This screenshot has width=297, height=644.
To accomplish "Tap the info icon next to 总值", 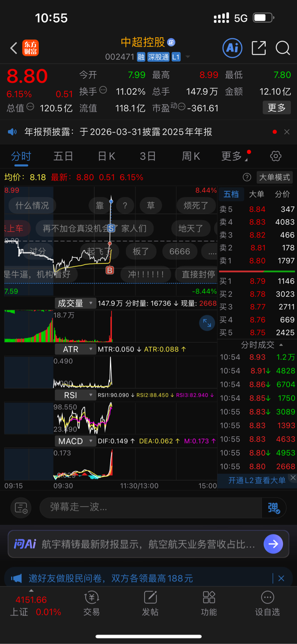I will [x=31, y=107].
